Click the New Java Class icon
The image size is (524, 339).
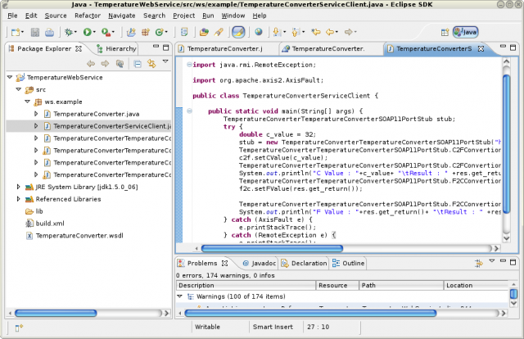tap(160, 32)
